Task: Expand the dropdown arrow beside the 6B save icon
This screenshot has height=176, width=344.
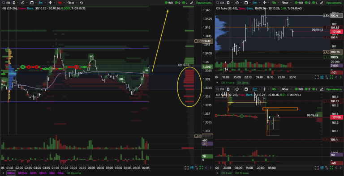Action: click(x=17, y=3)
